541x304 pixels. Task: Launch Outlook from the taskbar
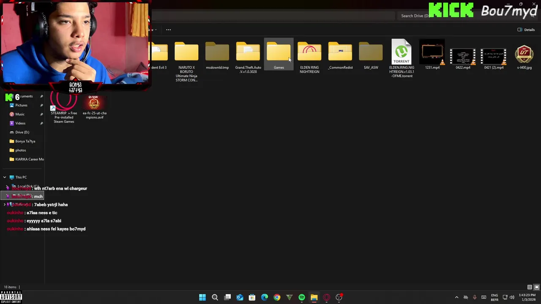tap(240, 297)
